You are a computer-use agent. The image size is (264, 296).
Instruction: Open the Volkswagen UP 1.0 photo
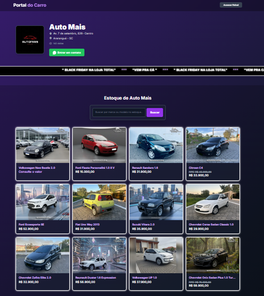click(156, 255)
